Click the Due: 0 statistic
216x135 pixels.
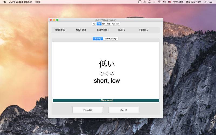(122, 30)
